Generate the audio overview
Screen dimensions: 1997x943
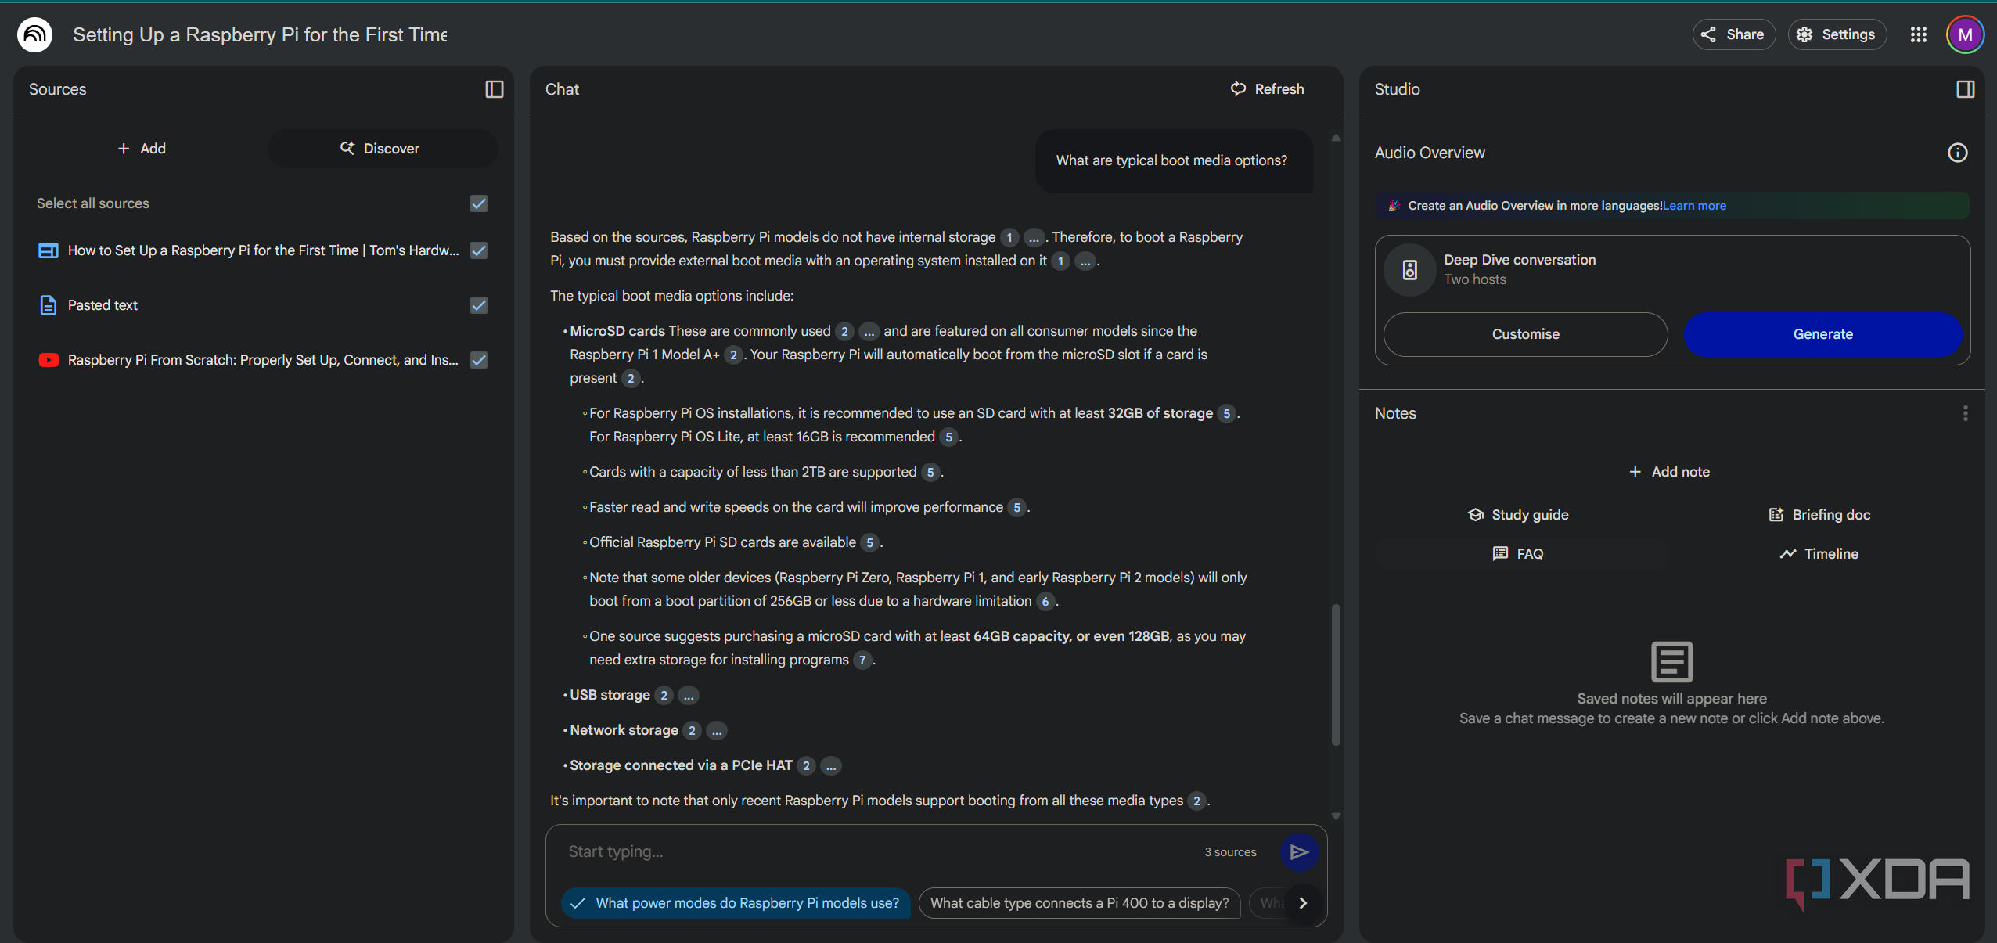click(1822, 334)
